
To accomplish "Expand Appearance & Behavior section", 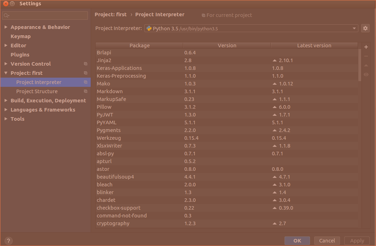I will [6, 27].
